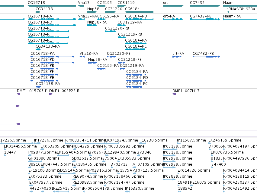This screenshot has height=193, width=257.
Task: Click BAC end DME1-015C05.F label
Action: (32, 91)
